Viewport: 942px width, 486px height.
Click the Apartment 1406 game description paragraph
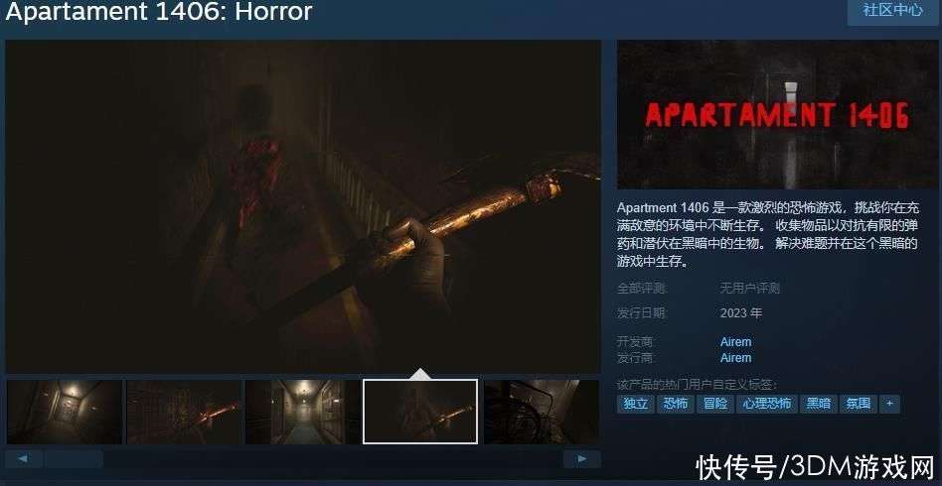tap(768, 235)
